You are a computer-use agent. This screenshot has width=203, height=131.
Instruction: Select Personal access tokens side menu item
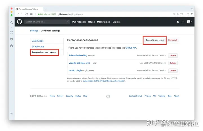(44, 52)
